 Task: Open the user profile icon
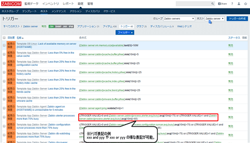(x=239, y=4)
